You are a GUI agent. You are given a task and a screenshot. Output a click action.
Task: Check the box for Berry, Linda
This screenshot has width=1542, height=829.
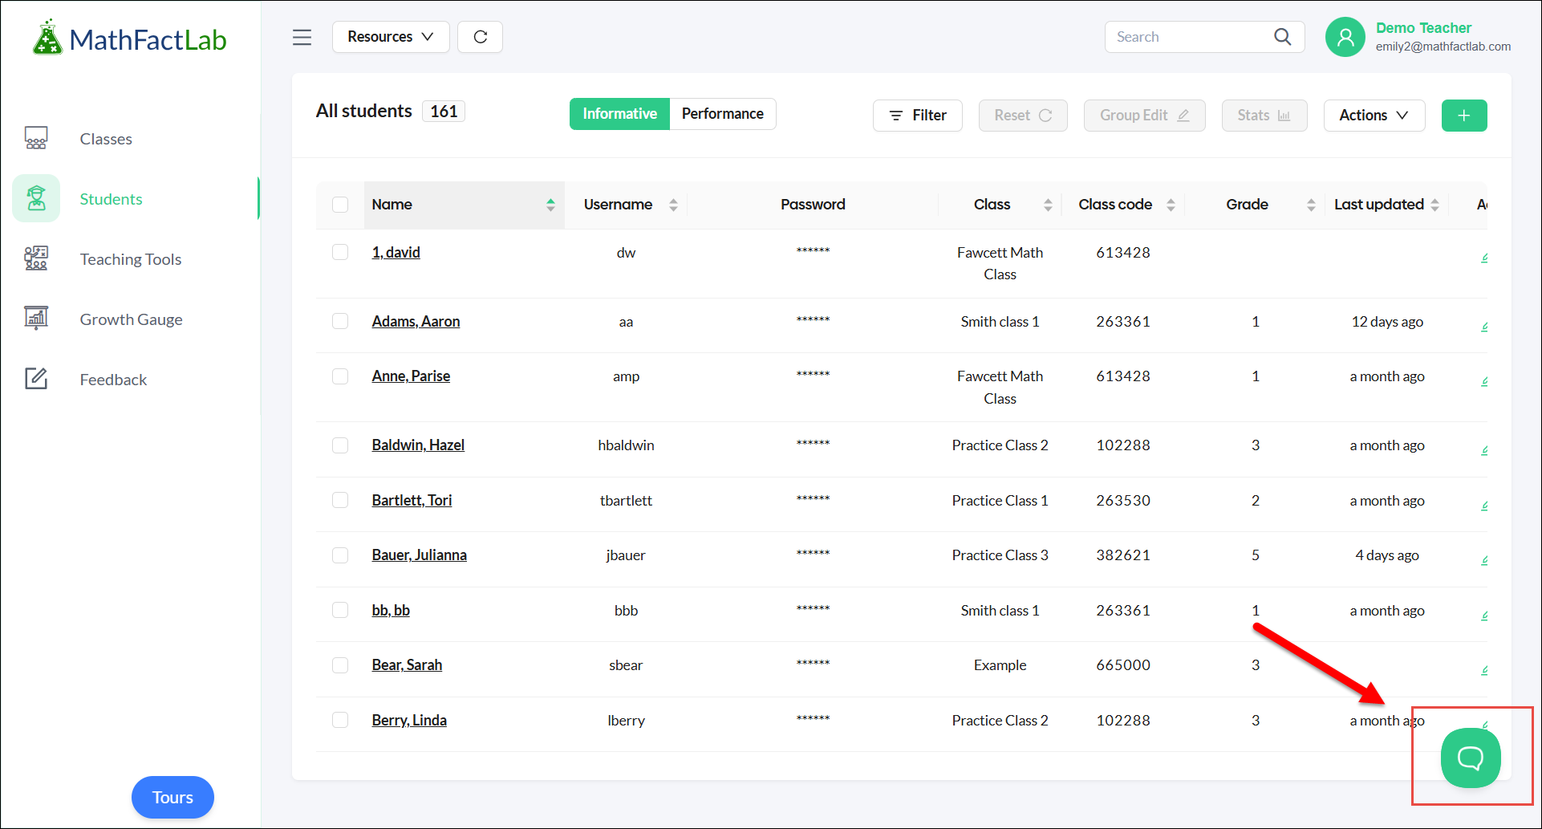pos(340,720)
